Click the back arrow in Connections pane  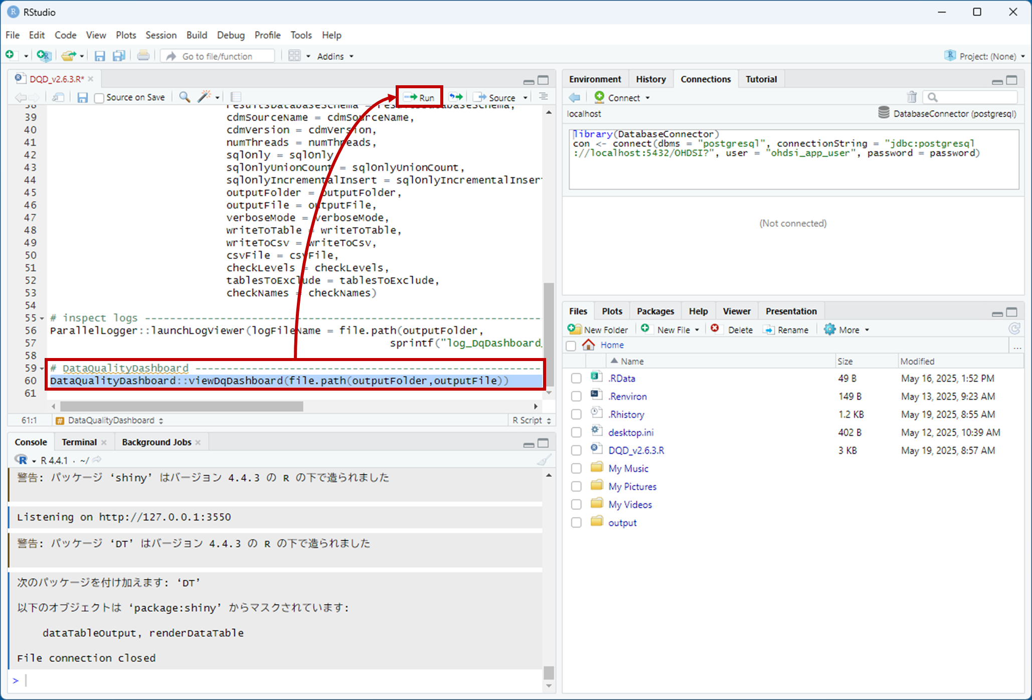575,97
